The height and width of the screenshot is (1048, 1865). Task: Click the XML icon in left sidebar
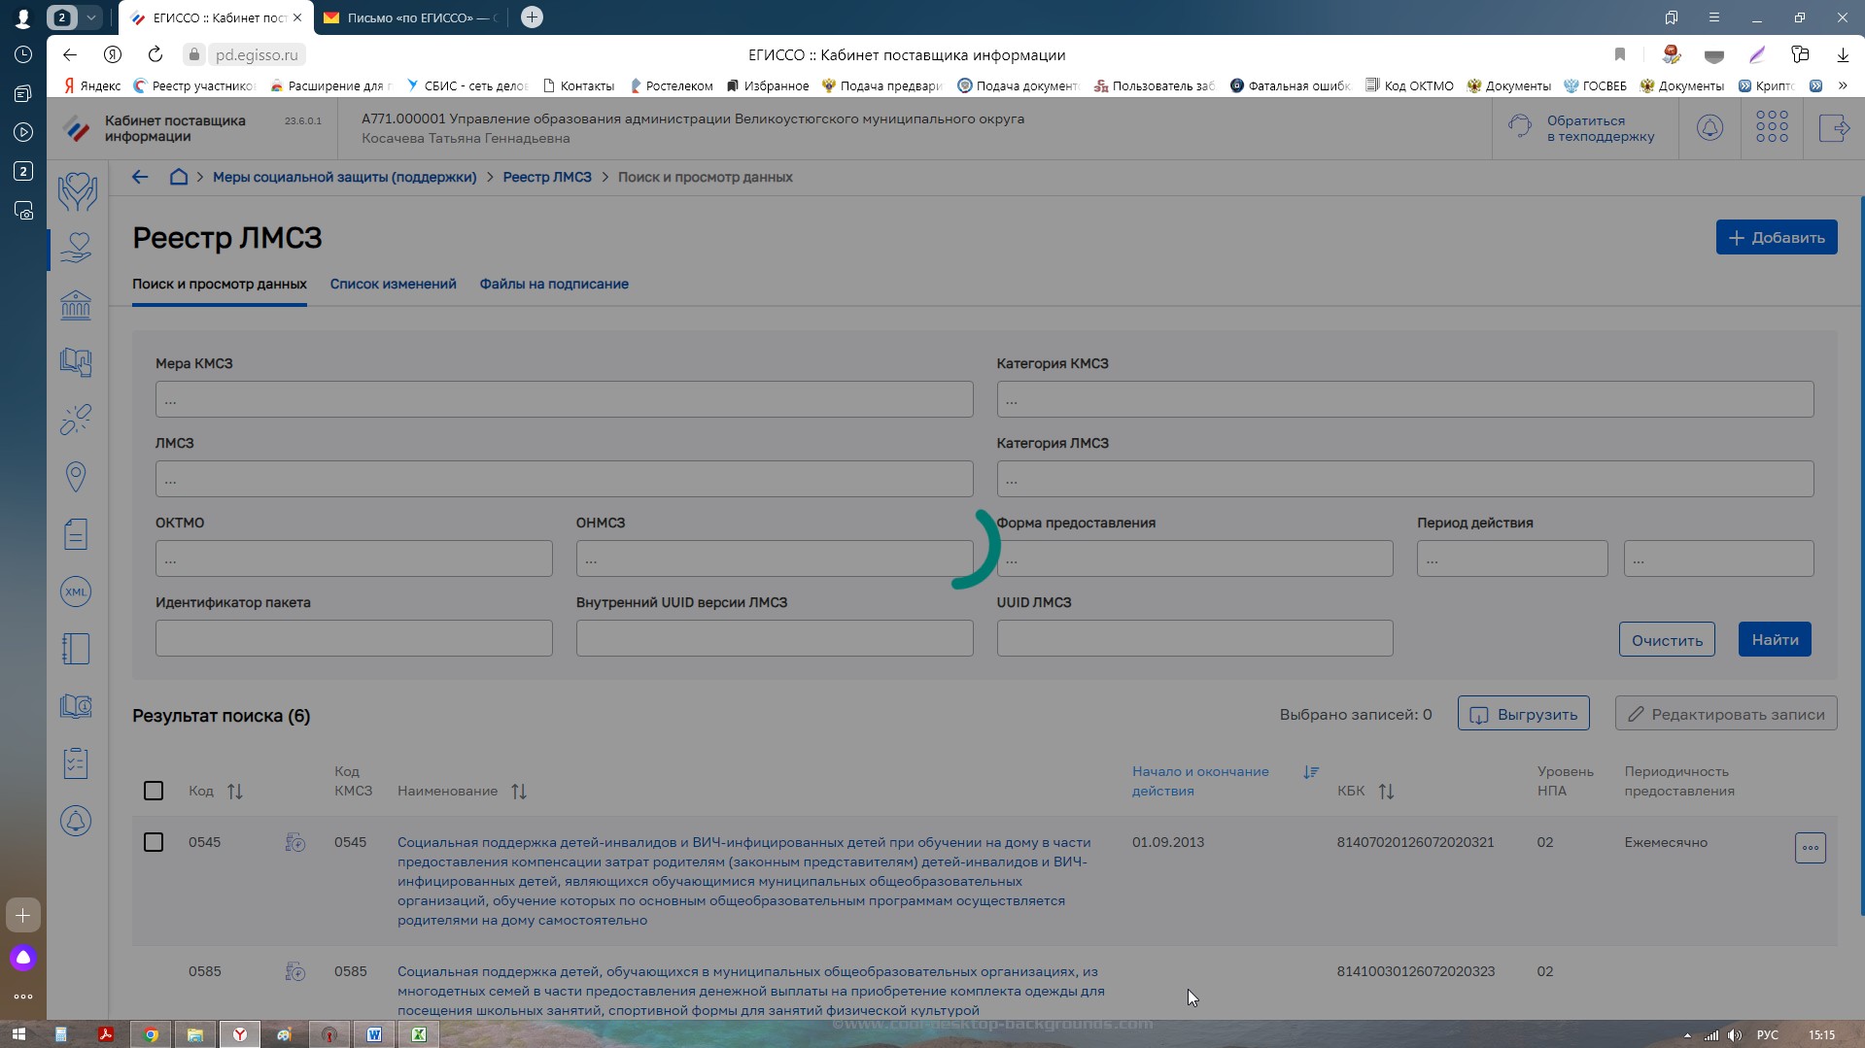[x=76, y=592]
